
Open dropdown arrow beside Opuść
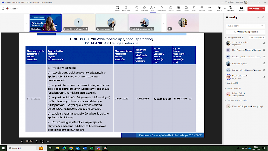click(263, 9)
